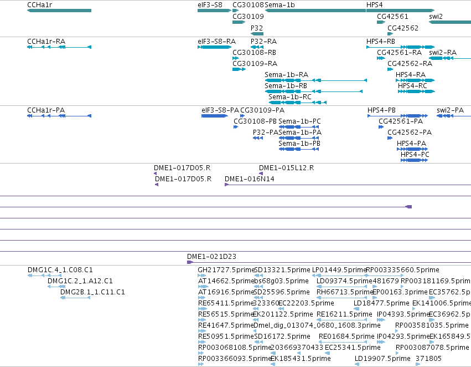Select CG30109-RA transcript label

[x=255, y=64]
